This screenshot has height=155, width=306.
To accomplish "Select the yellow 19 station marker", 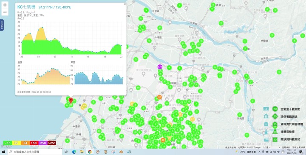I will [85, 106].
